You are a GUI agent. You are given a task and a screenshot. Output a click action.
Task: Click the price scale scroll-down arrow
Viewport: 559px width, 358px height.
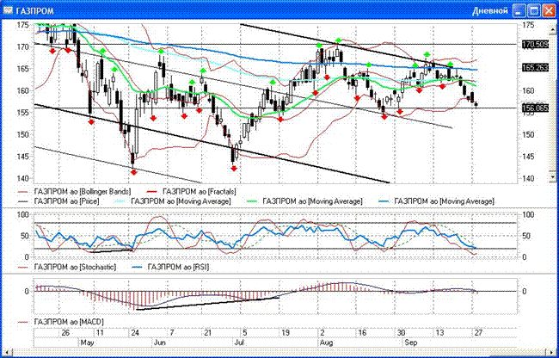pyautogui.click(x=555, y=177)
